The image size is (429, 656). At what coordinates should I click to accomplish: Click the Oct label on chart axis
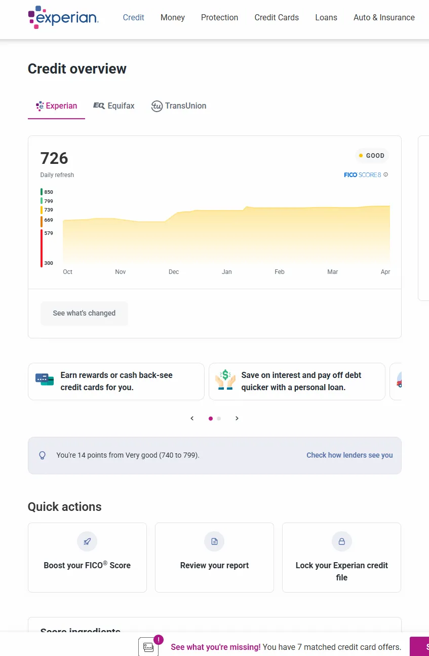[67, 272]
